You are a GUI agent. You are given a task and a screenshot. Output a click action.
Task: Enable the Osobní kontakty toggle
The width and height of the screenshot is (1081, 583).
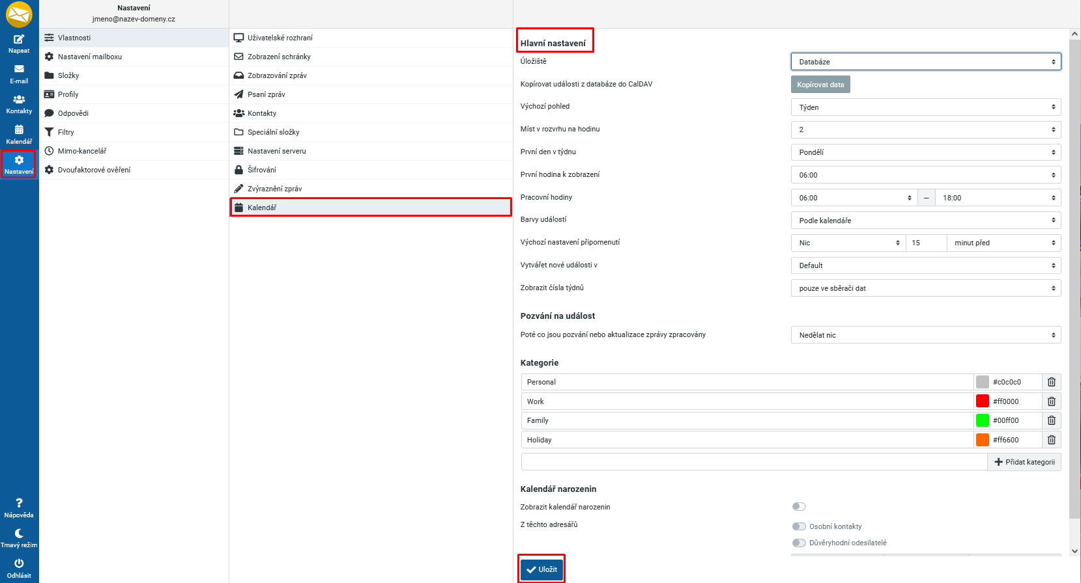[x=799, y=526]
